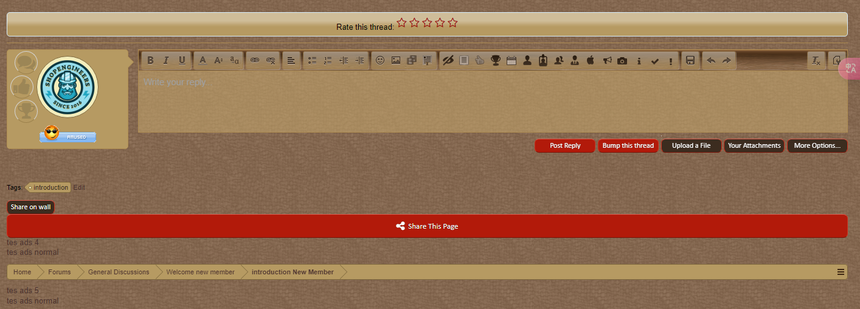
Task: Toggle bold formatting in reply editor
Action: 150,60
